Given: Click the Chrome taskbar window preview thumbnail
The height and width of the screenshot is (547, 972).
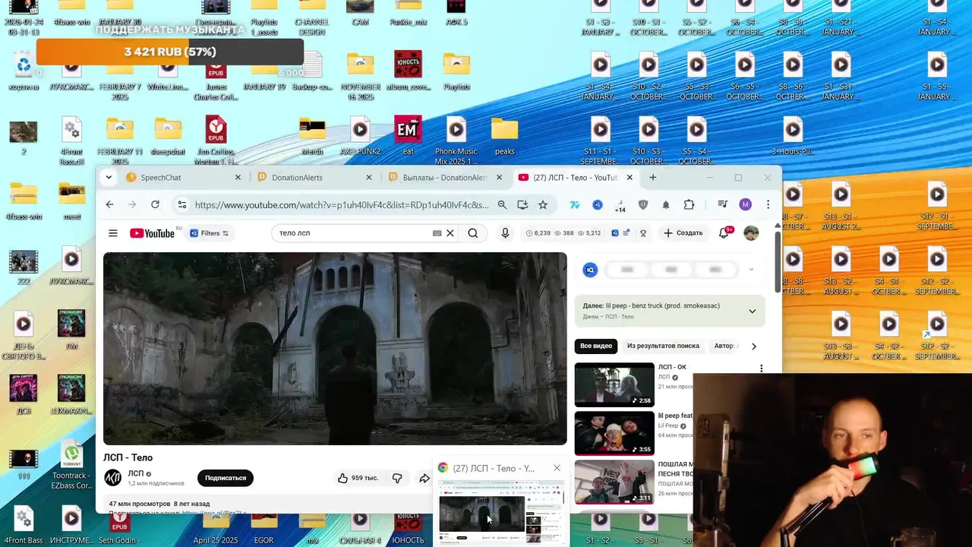Looking at the screenshot, I should click(x=501, y=511).
